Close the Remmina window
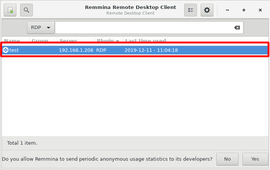The image size is (270, 170). [260, 10]
